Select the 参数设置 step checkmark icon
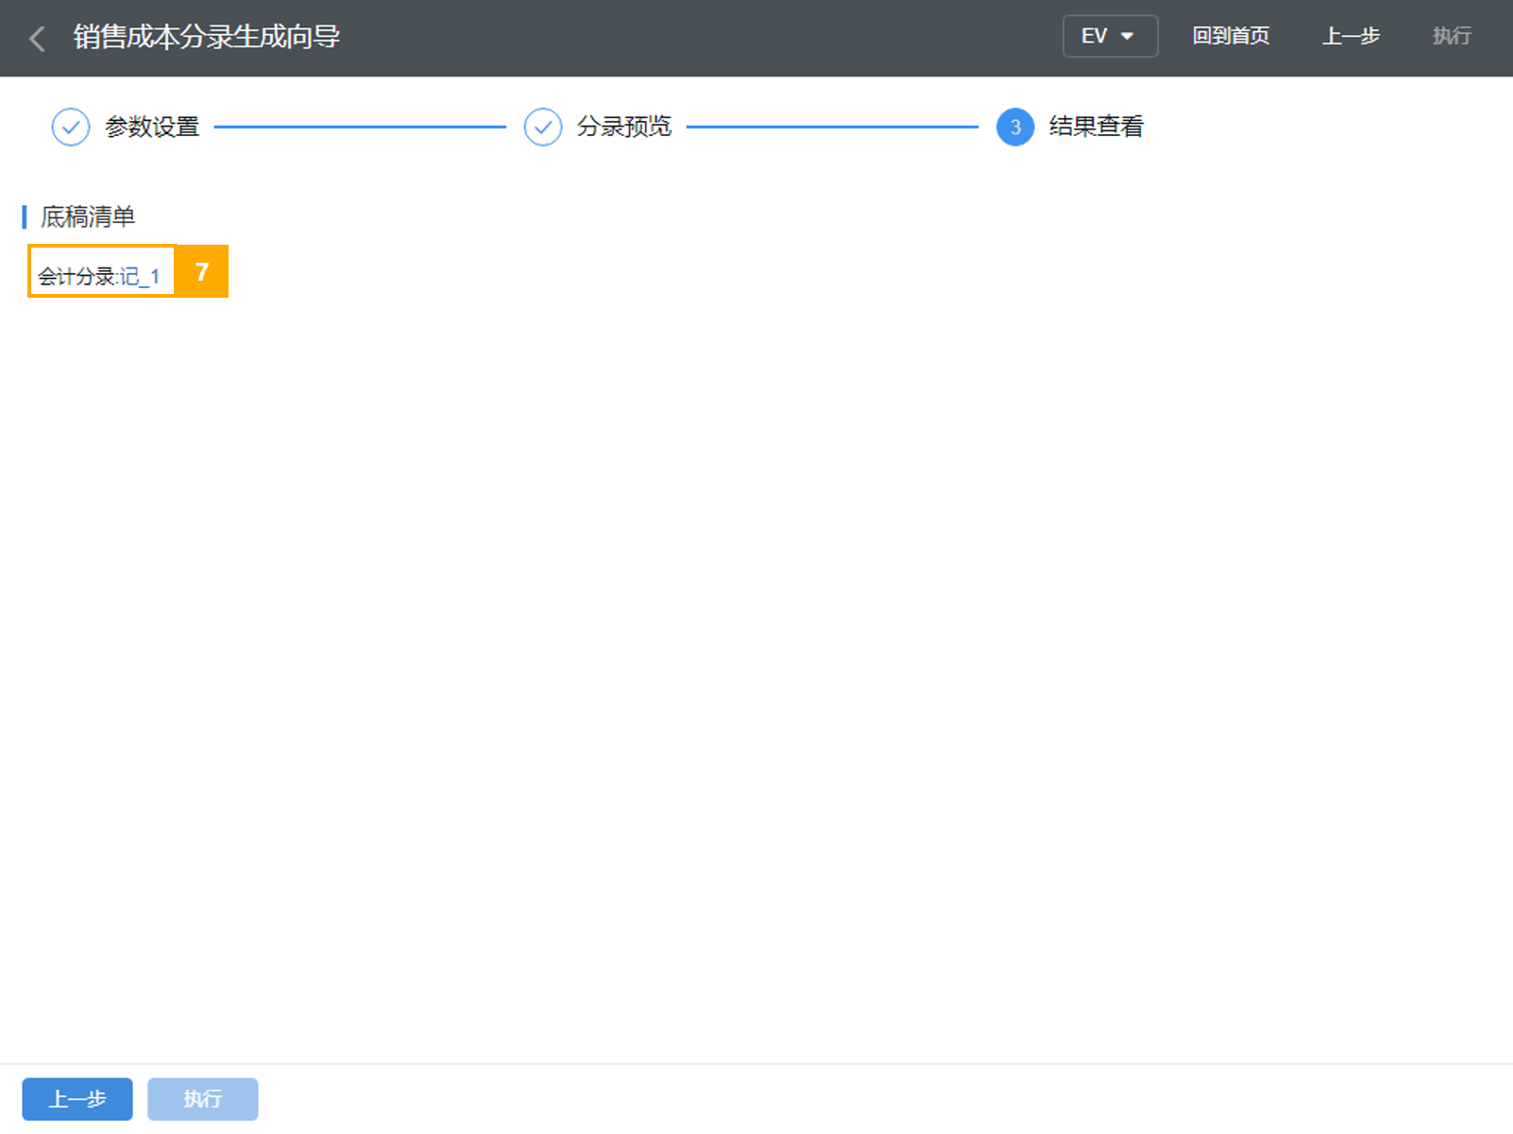This screenshot has height=1134, width=1513. click(x=71, y=127)
